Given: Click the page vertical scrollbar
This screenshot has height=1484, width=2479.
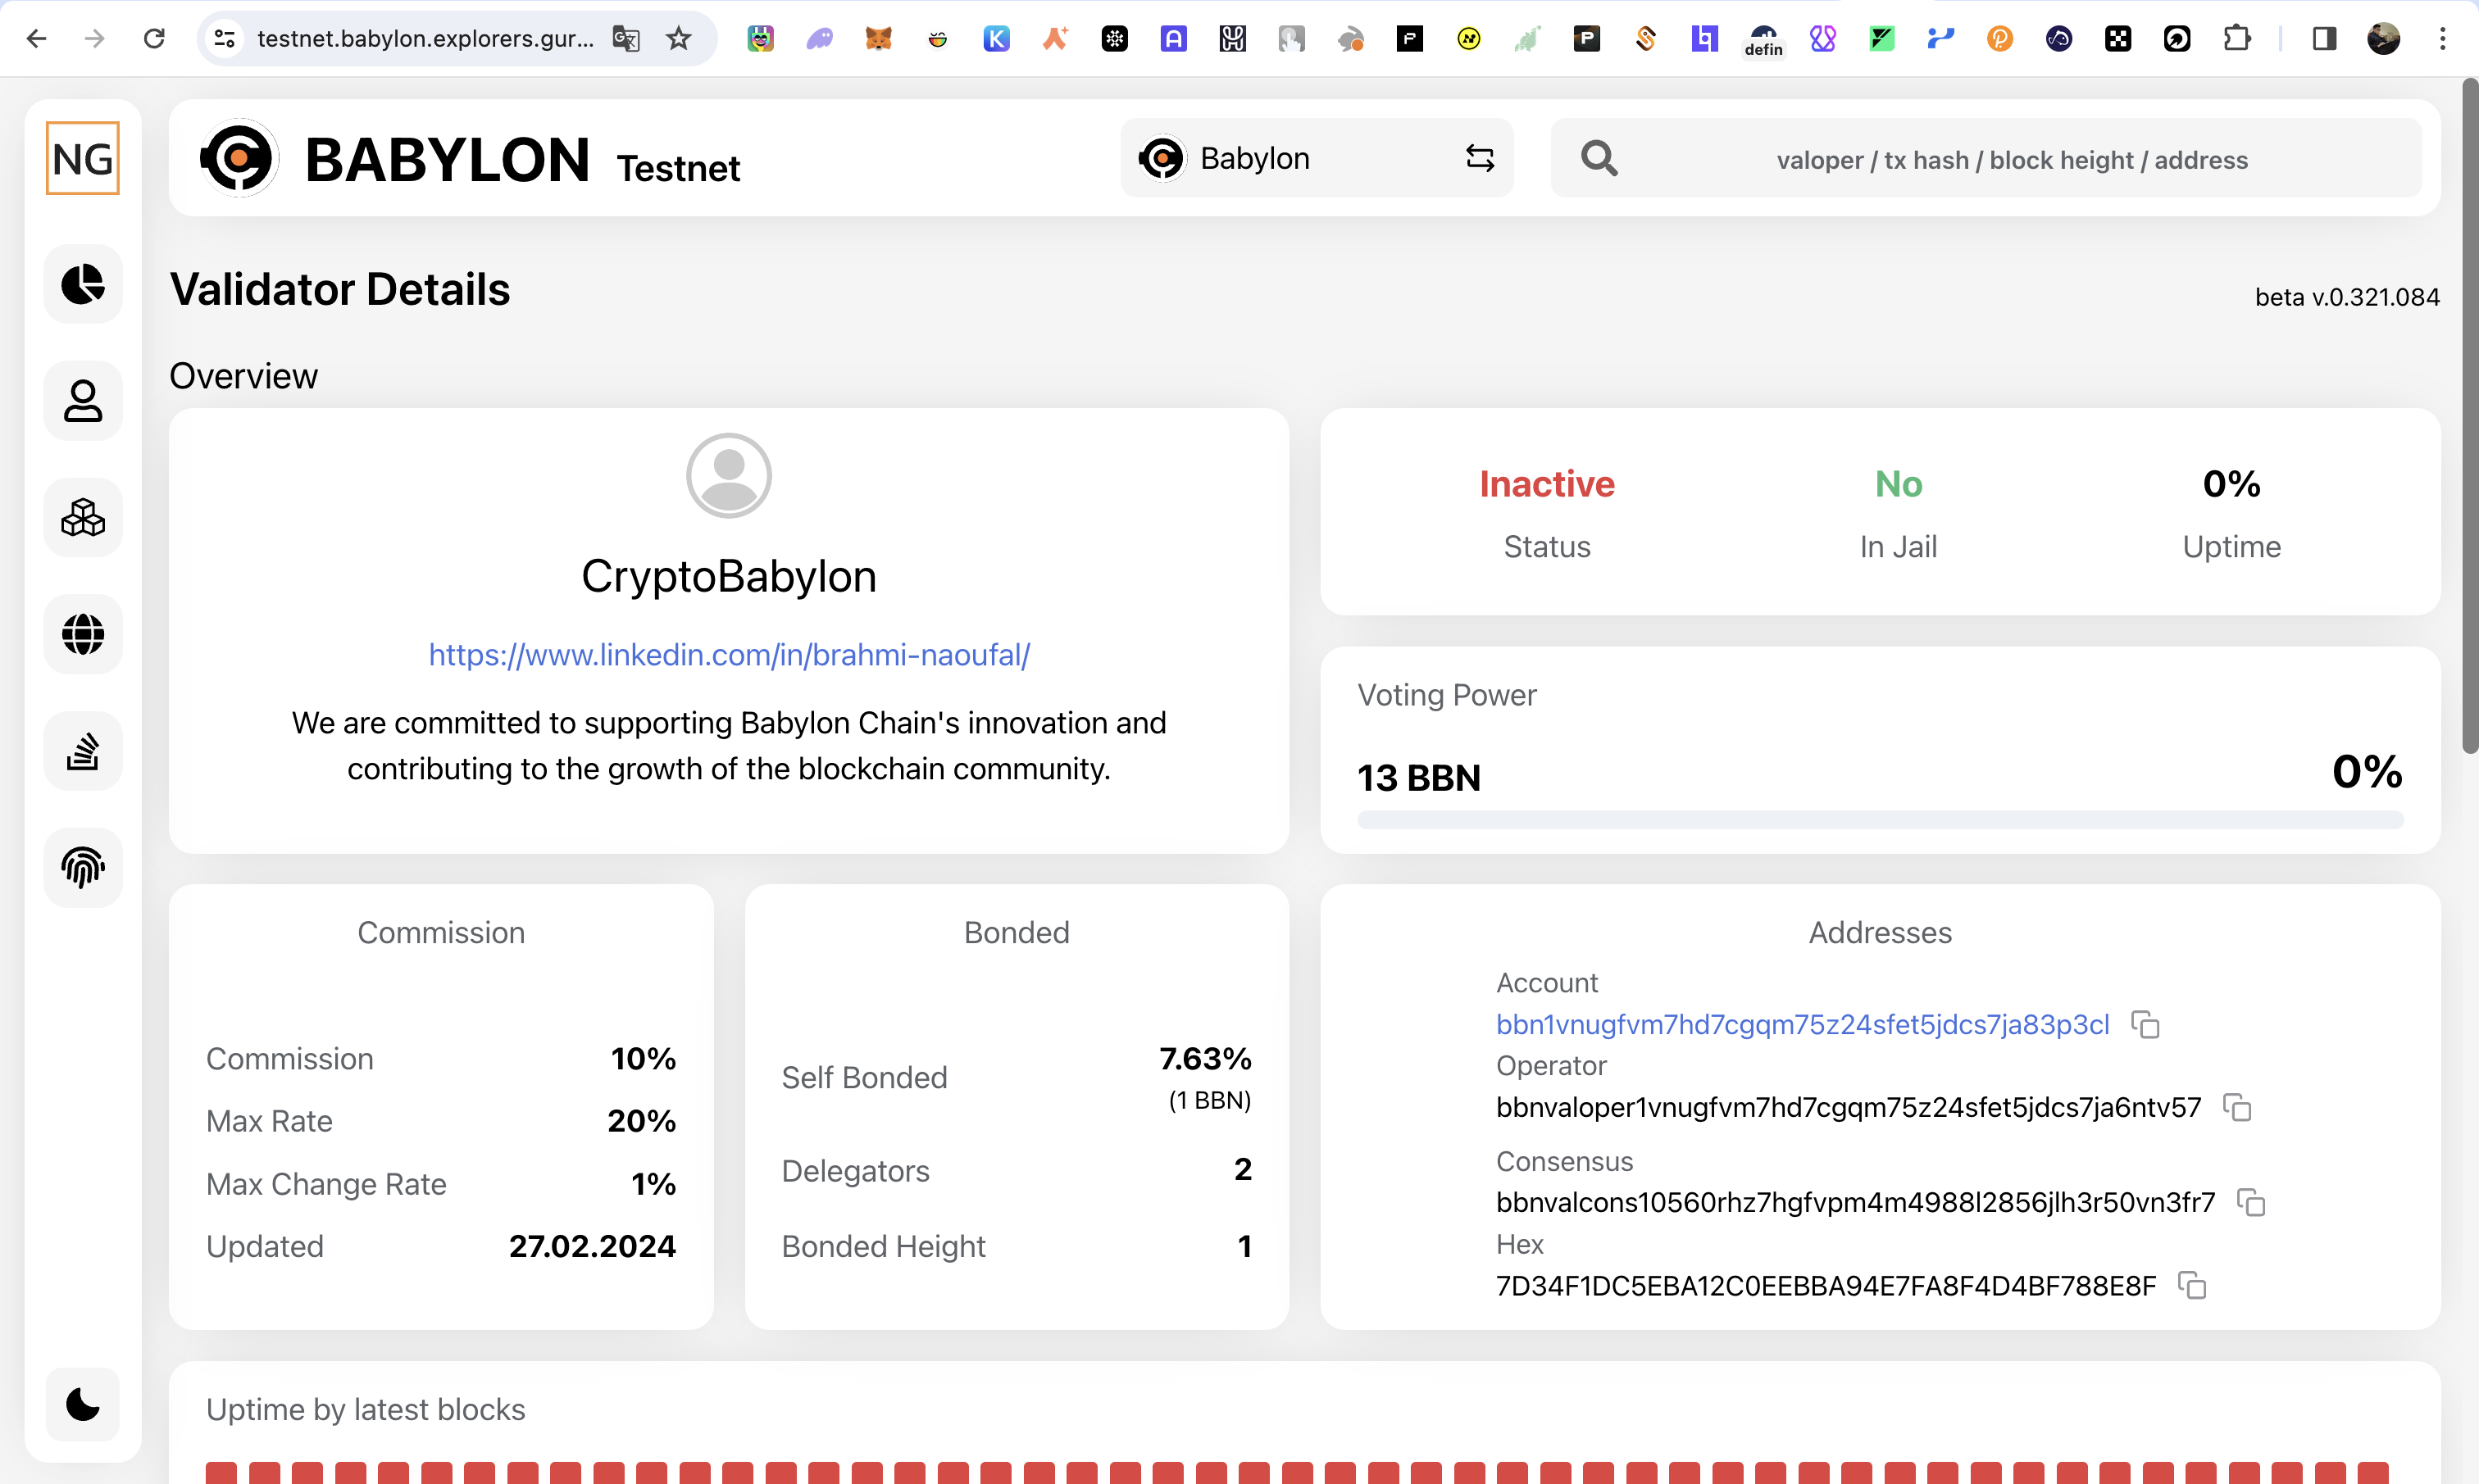Looking at the screenshot, I should [x=2470, y=416].
